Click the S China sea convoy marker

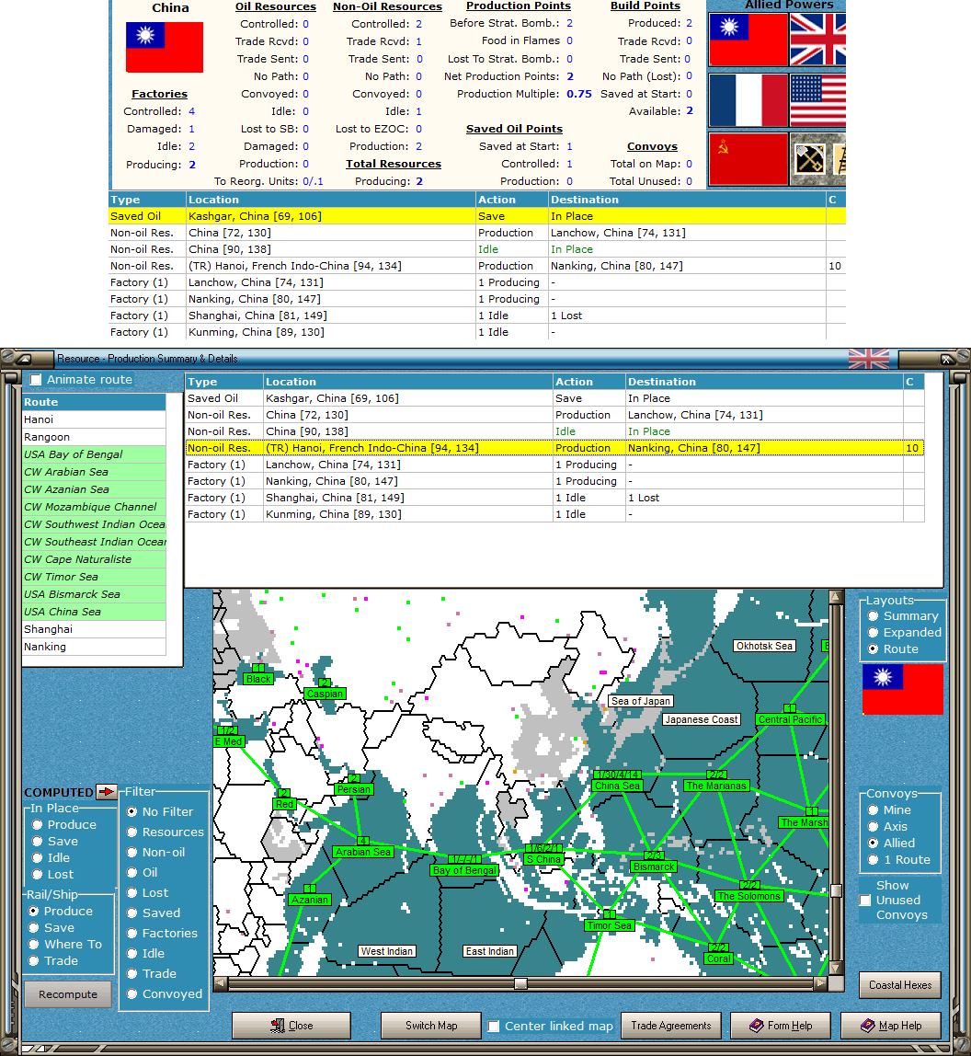pyautogui.click(x=544, y=859)
